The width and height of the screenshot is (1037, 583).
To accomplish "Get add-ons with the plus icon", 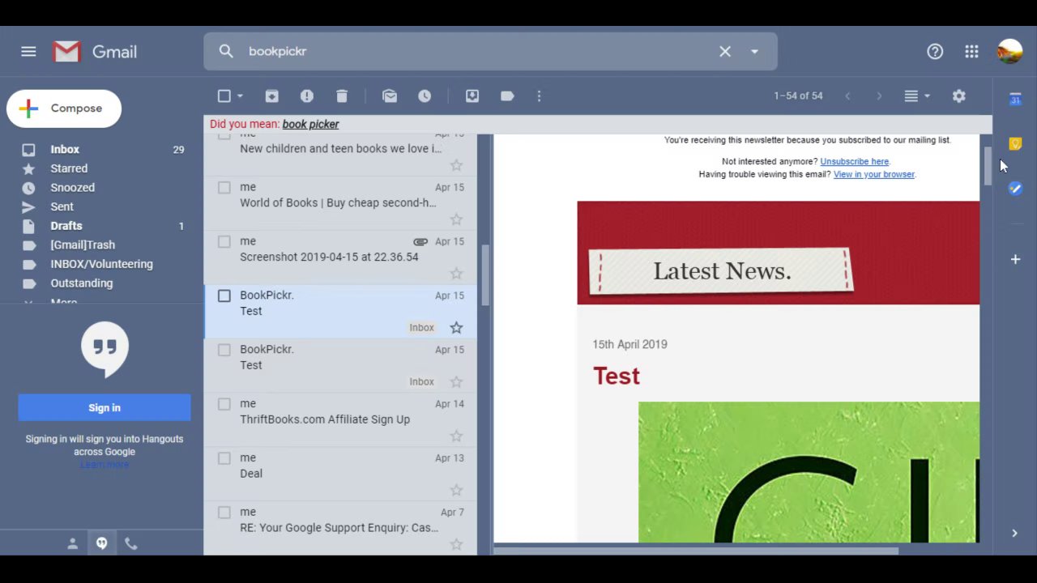I will (x=1015, y=259).
